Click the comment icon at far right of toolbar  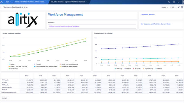pos(182,7)
